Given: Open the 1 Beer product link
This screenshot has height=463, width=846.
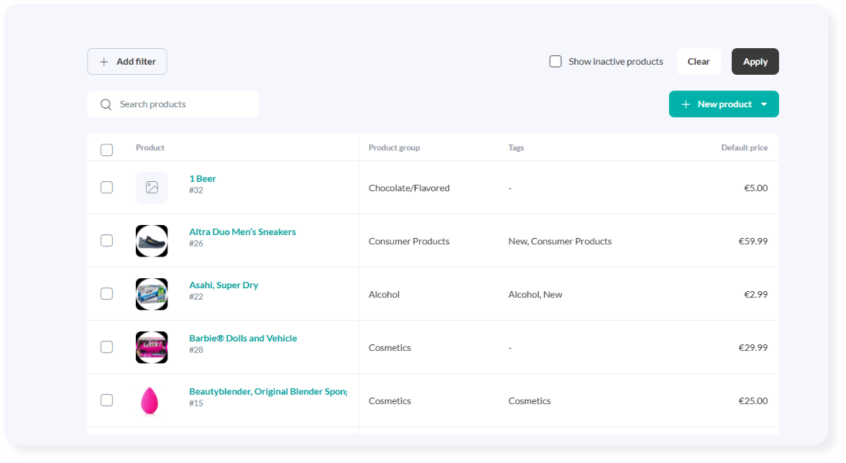Looking at the screenshot, I should click(x=202, y=178).
